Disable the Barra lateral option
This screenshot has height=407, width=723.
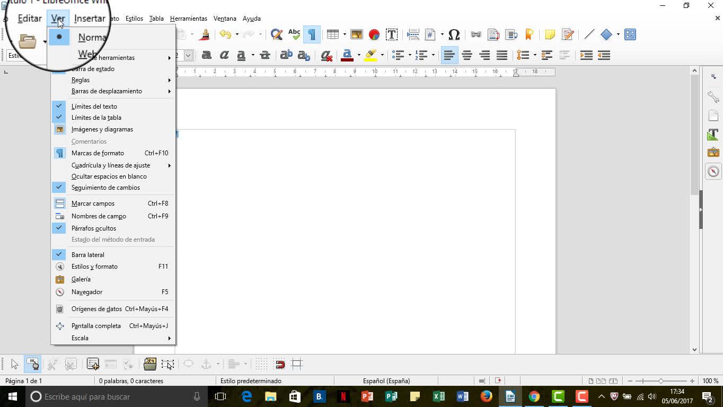click(x=88, y=255)
